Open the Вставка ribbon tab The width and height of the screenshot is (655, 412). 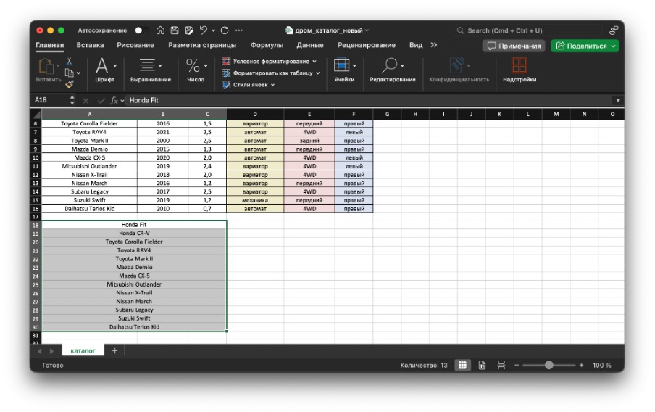90,45
